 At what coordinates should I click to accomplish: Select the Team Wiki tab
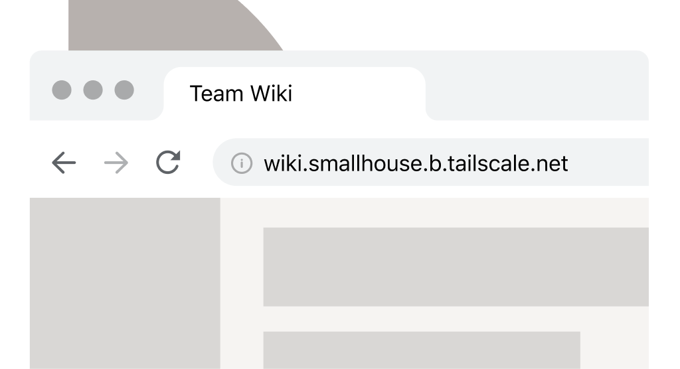[294, 93]
